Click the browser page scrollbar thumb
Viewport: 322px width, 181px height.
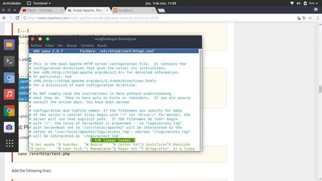[320, 89]
